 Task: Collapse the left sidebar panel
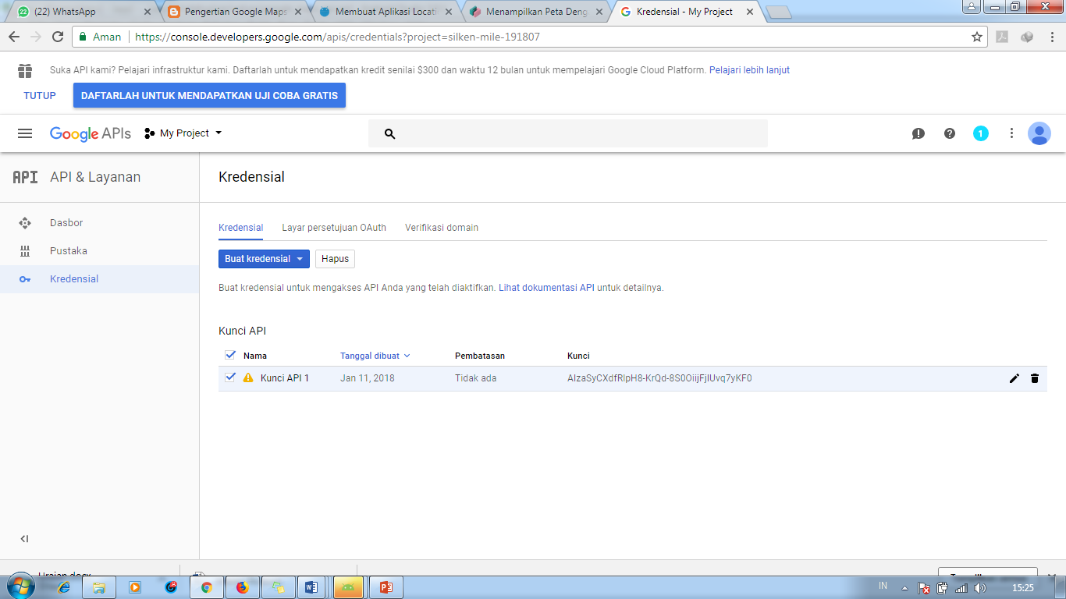pos(24,539)
